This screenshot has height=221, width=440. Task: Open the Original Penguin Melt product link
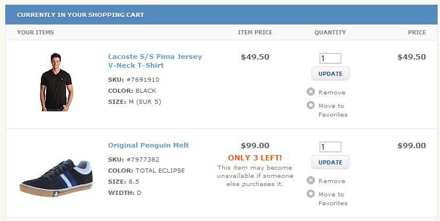[x=148, y=145]
